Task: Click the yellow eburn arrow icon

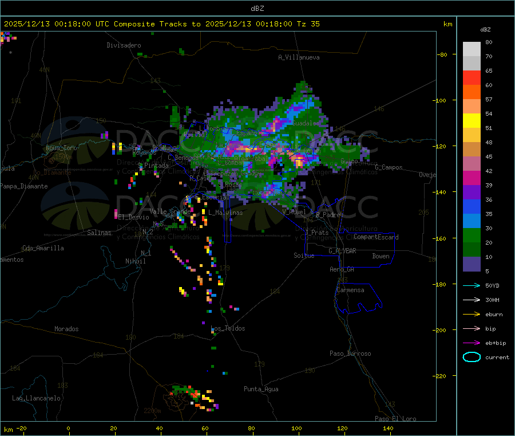Action: pyautogui.click(x=472, y=315)
